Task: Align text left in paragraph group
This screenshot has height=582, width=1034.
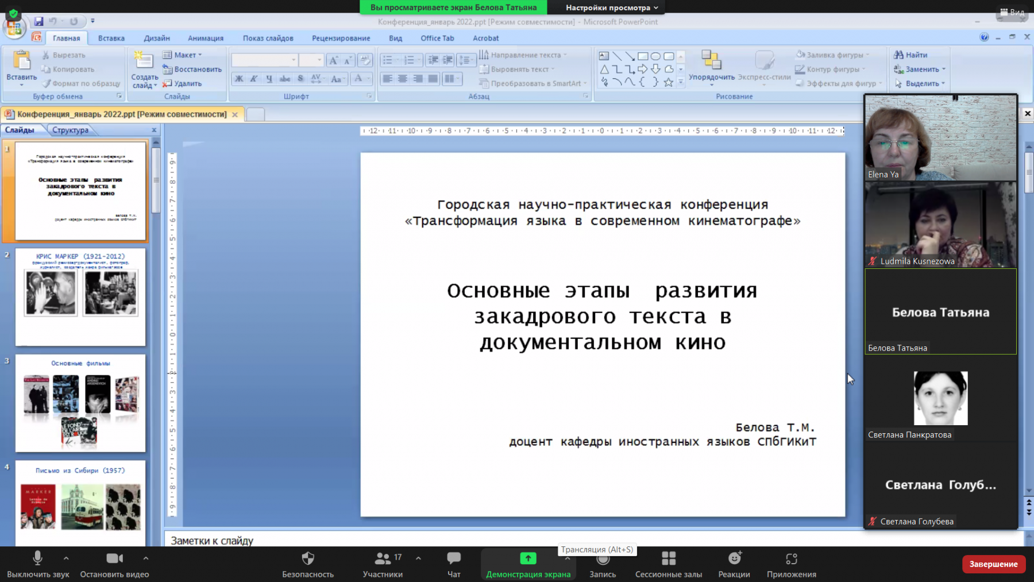Action: (388, 79)
